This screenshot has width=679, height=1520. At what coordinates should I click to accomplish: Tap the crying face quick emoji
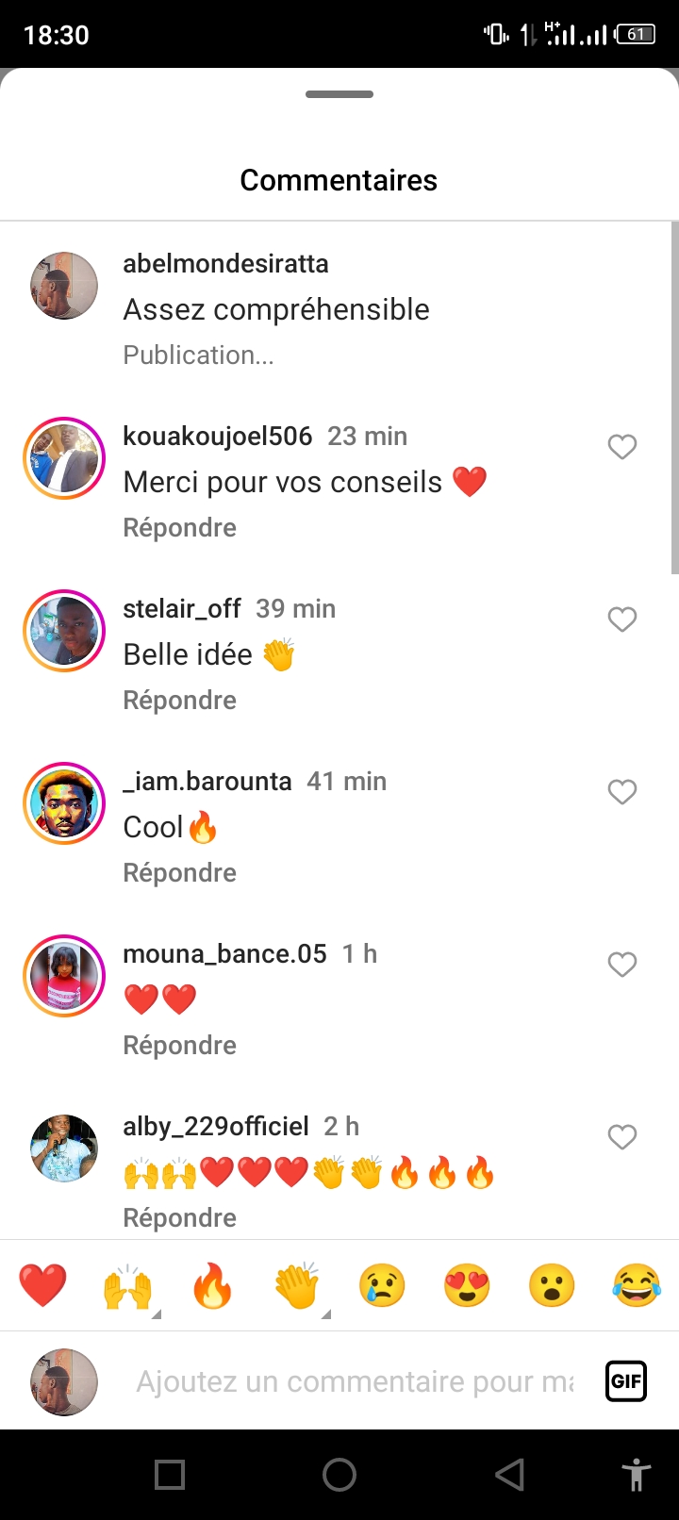pyautogui.click(x=382, y=1286)
